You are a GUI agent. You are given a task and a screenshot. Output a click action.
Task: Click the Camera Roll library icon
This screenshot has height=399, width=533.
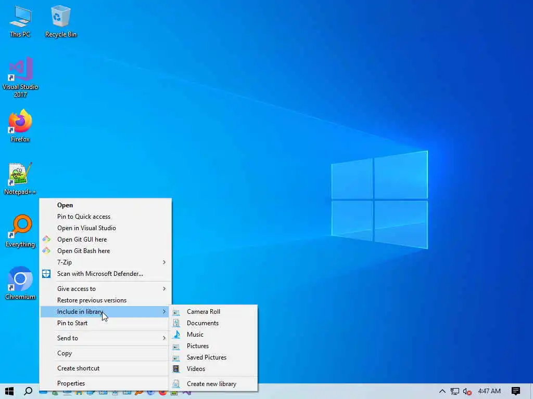pyautogui.click(x=176, y=312)
